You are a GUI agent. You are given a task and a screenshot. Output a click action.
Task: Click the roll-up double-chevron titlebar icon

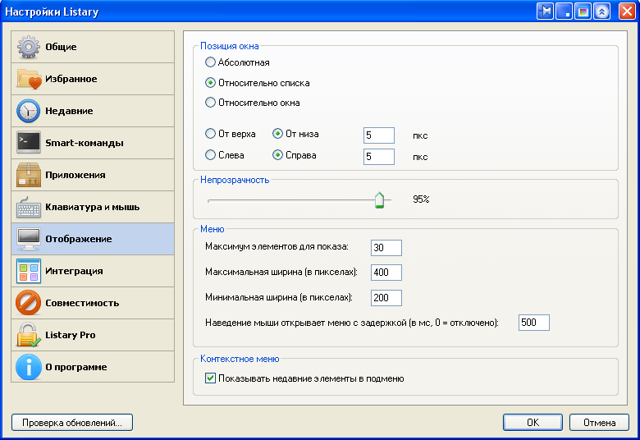coord(601,11)
